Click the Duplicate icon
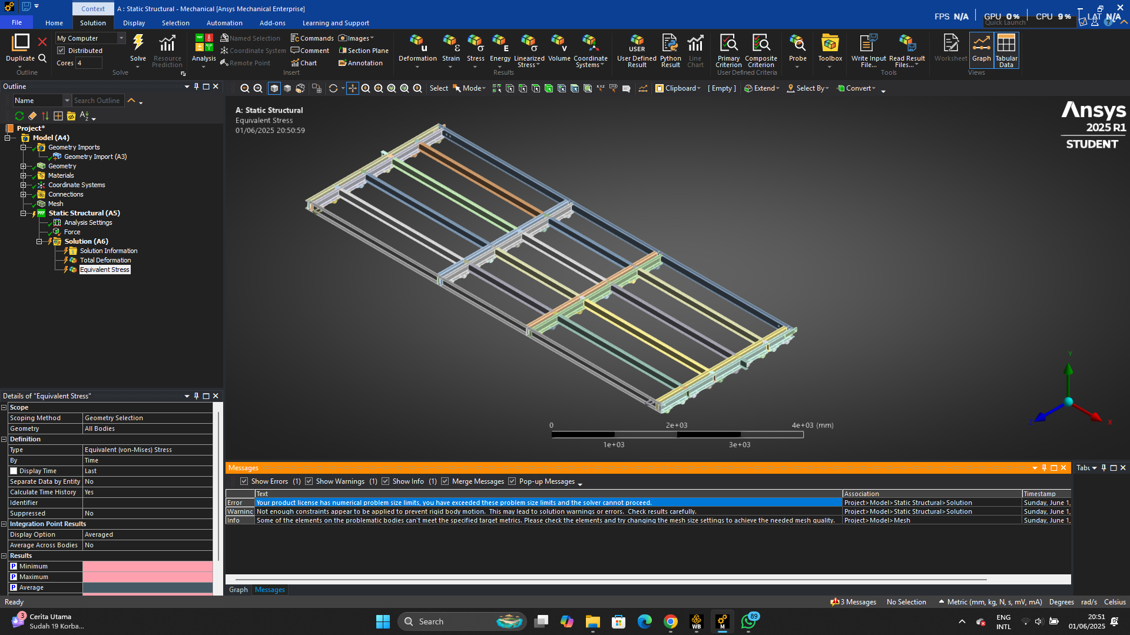The image size is (1130, 635). point(20,42)
